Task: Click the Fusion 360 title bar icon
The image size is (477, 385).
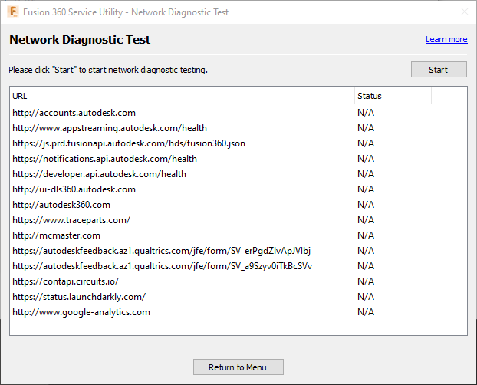Action: (13, 12)
